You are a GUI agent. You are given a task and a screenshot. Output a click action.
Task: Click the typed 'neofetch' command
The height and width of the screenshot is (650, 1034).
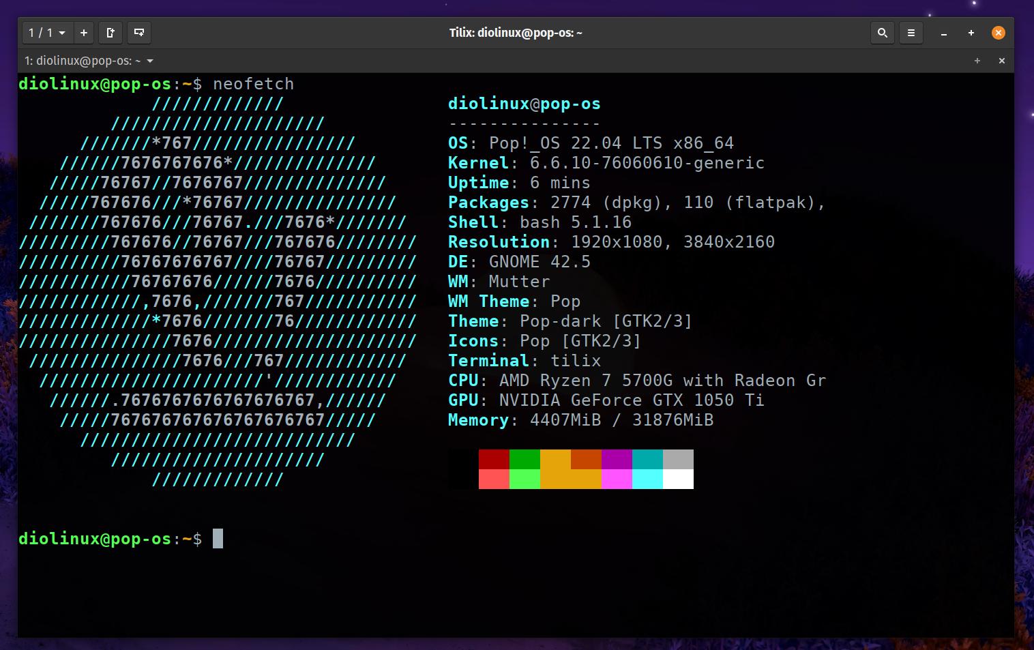click(254, 84)
